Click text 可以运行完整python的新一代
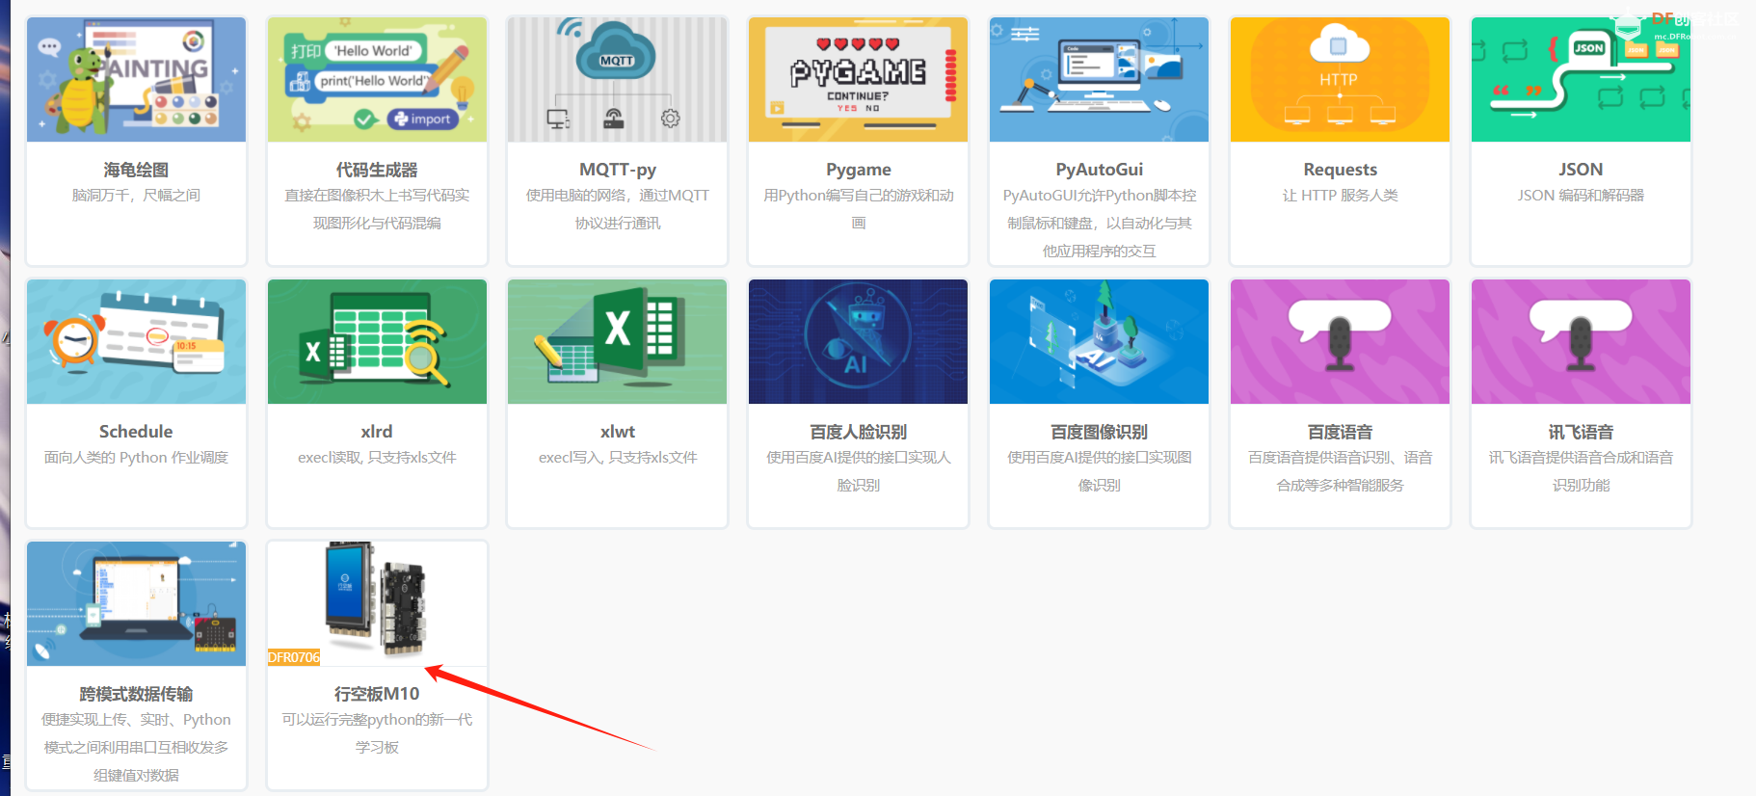The width and height of the screenshot is (1756, 796). coord(377,720)
